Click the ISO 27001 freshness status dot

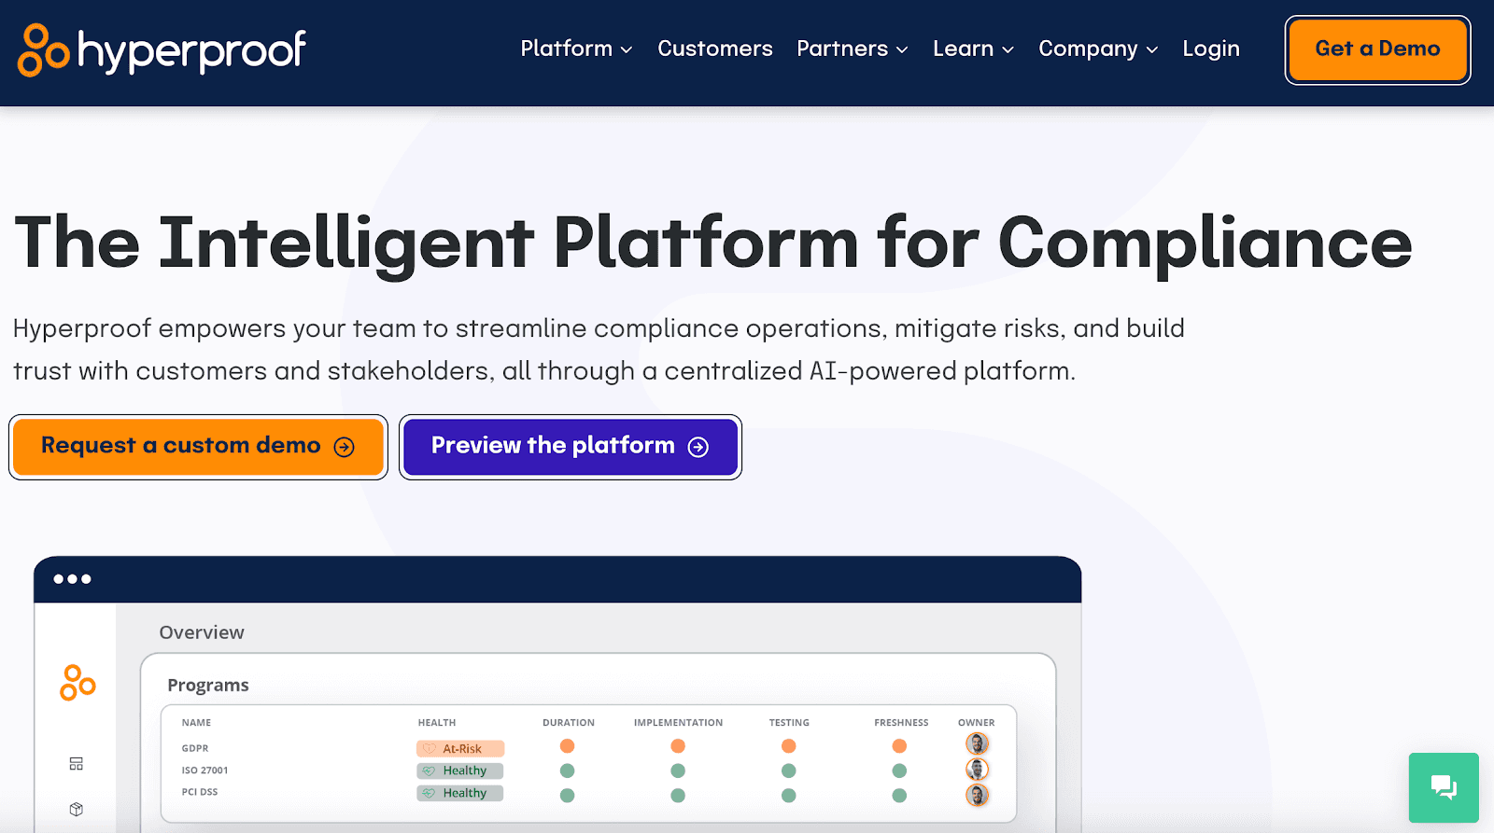point(899,771)
